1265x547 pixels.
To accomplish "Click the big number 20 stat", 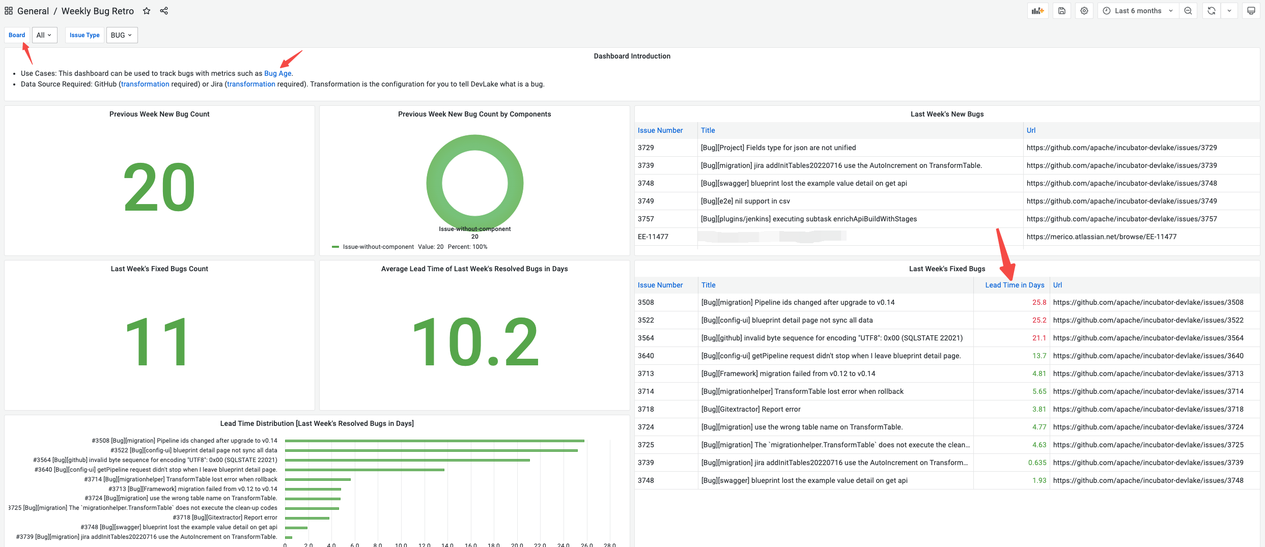I will (159, 187).
